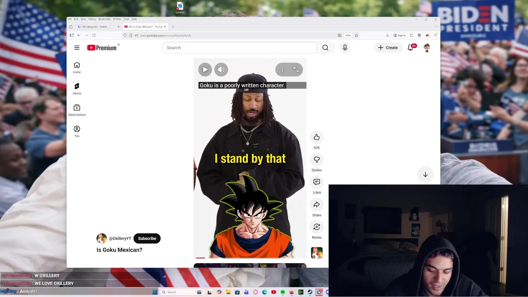Image resolution: width=528 pixels, height=297 pixels.
Task: Subscribe to @OxilleryYT
Action: [147, 238]
